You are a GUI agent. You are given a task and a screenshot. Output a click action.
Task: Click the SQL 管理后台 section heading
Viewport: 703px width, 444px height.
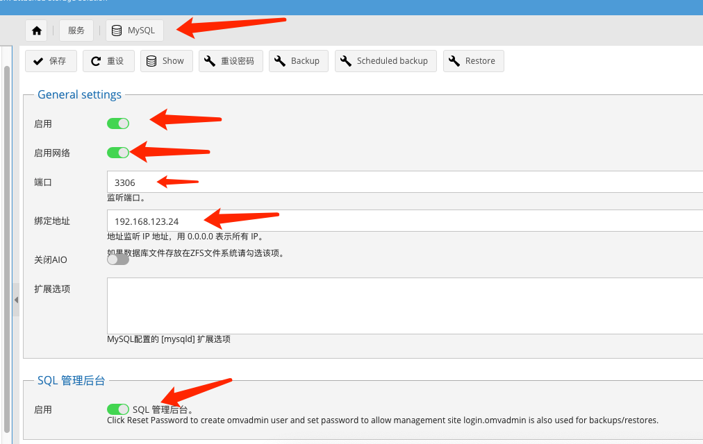click(71, 380)
